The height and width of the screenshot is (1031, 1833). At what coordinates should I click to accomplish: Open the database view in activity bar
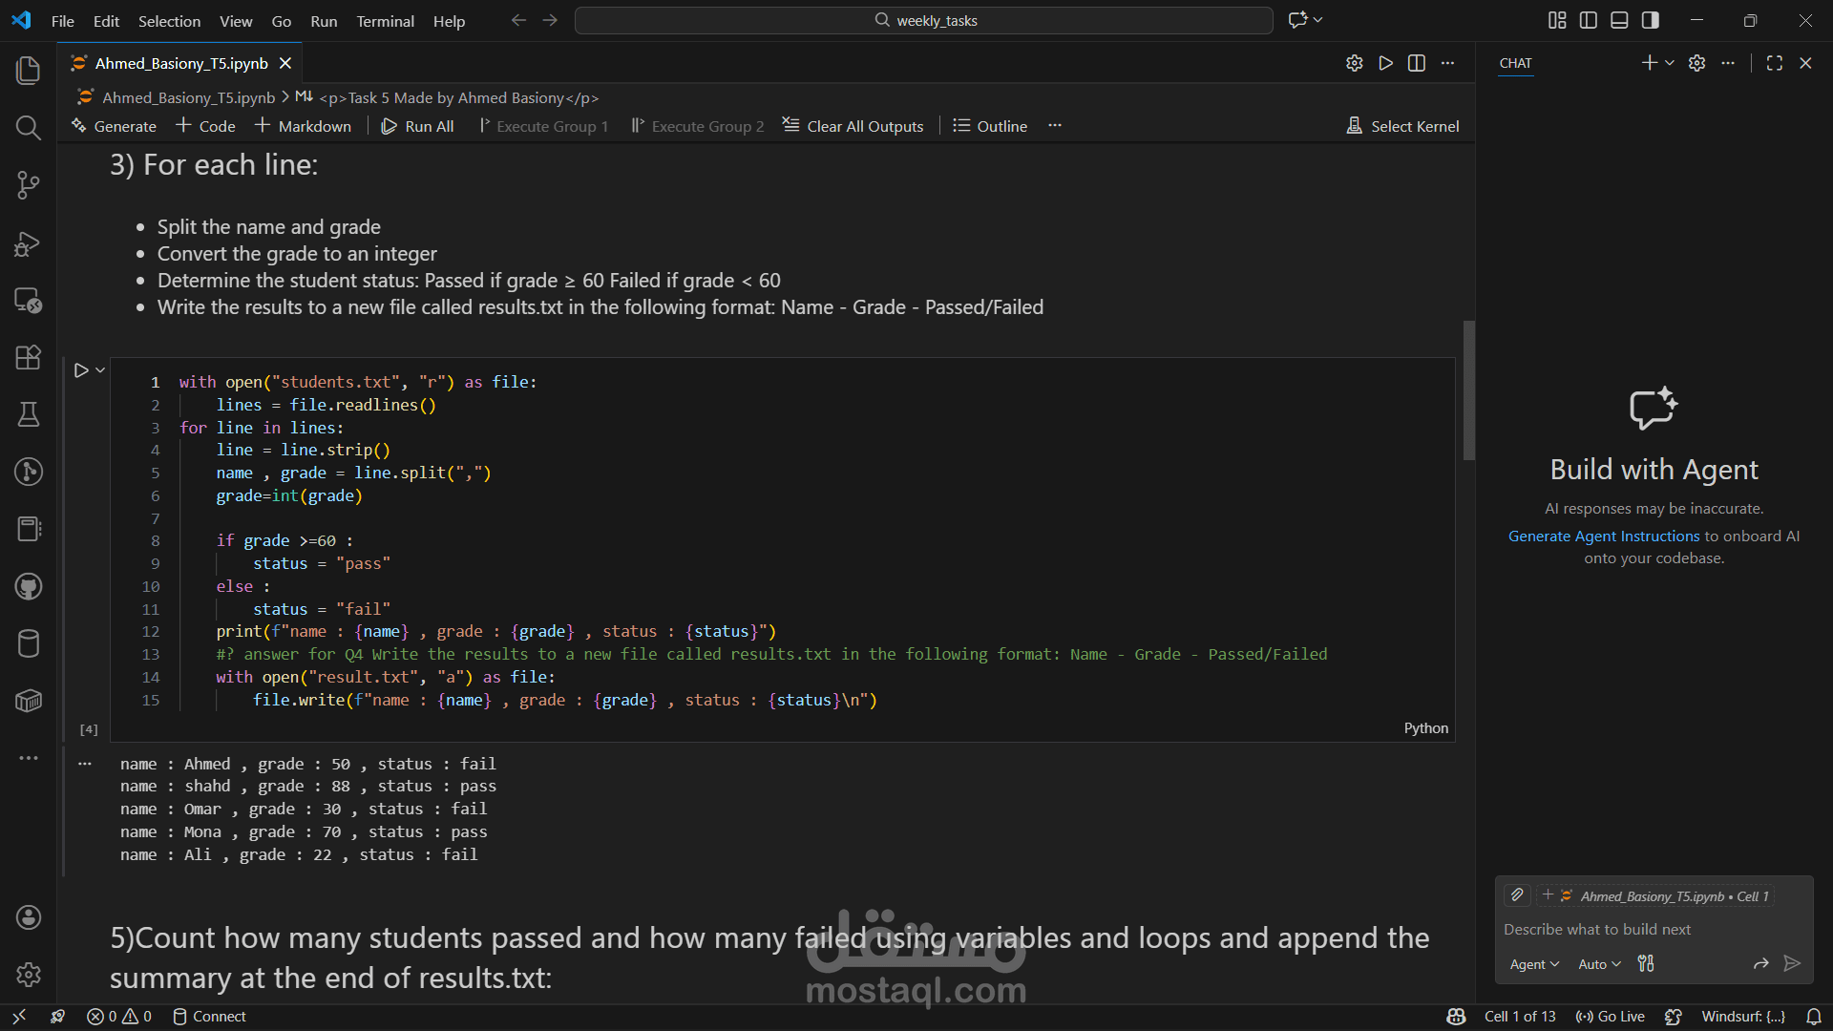tap(29, 643)
